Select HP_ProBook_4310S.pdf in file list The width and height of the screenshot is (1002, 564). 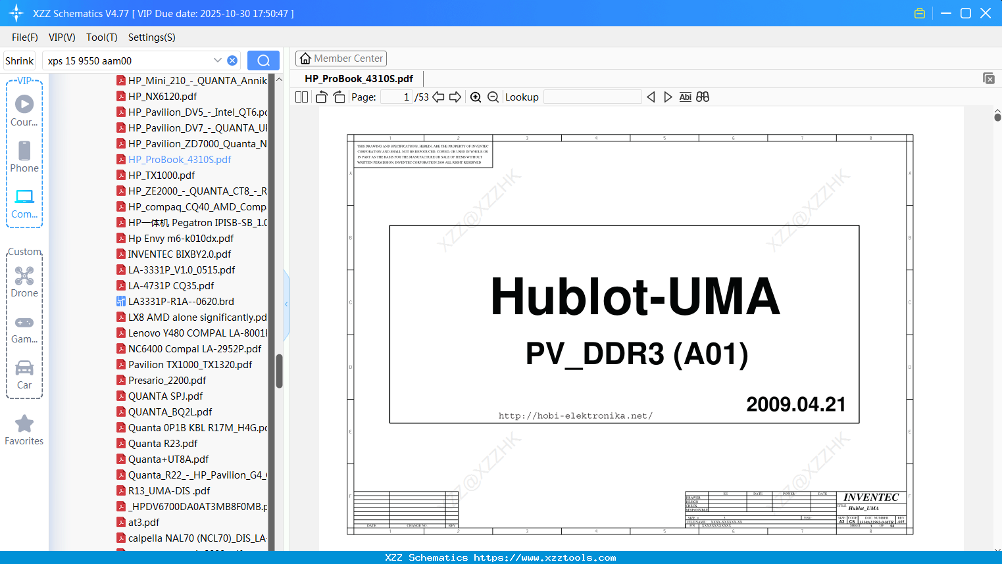tap(174, 159)
